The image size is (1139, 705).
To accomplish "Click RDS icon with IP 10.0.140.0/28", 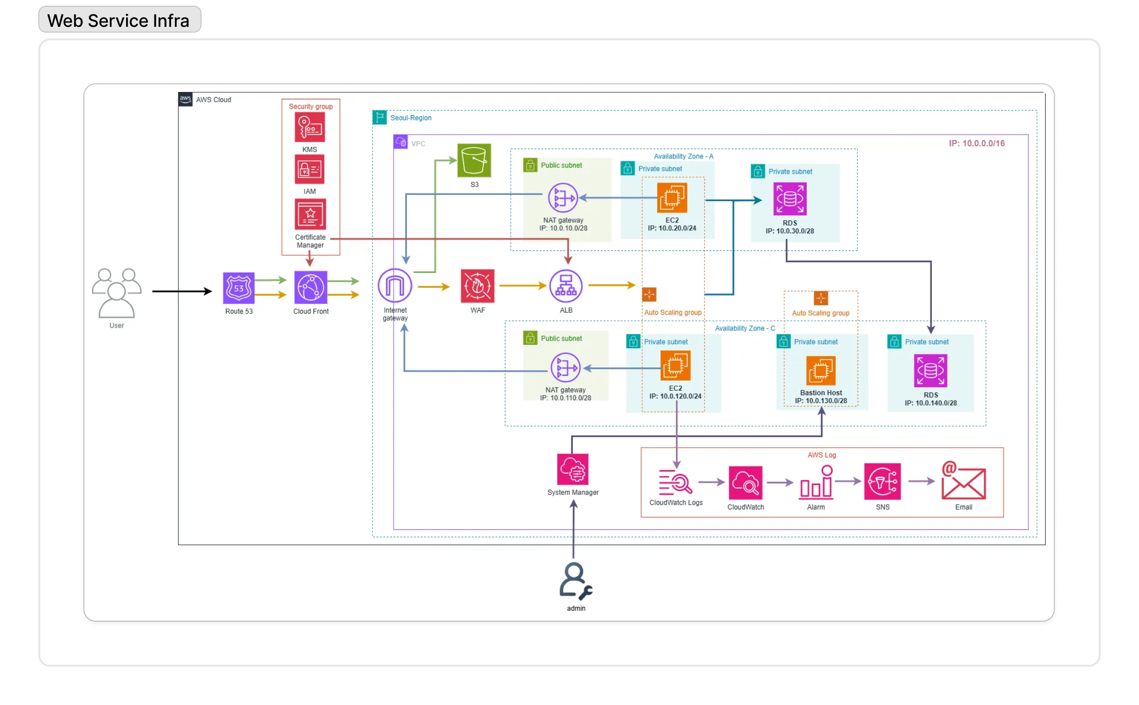I will click(x=930, y=371).
